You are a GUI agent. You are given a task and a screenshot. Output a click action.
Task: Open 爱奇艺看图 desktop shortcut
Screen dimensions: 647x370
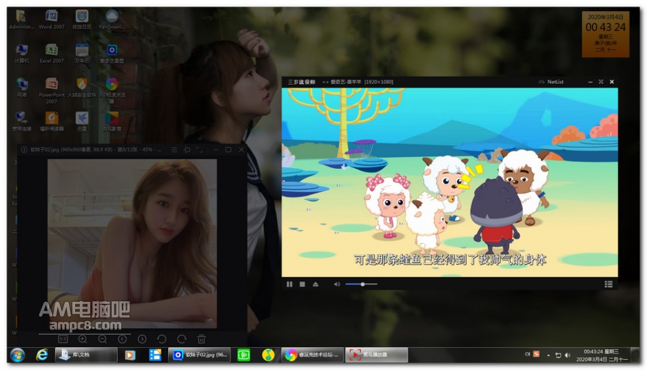pos(112,53)
